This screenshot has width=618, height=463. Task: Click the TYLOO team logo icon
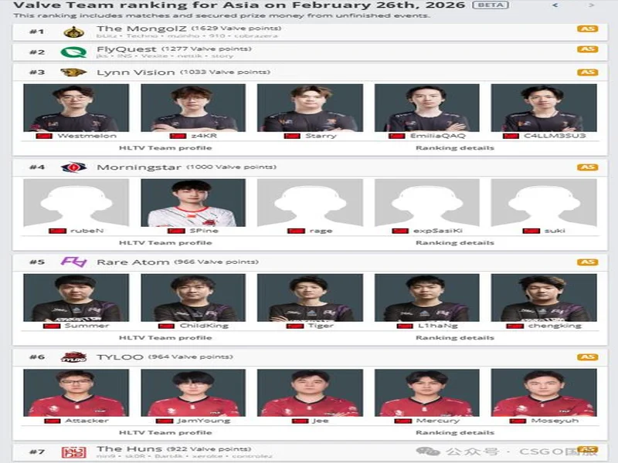73,357
